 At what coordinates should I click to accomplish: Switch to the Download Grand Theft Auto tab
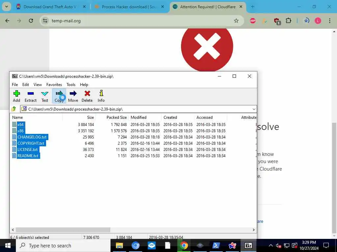click(50, 7)
